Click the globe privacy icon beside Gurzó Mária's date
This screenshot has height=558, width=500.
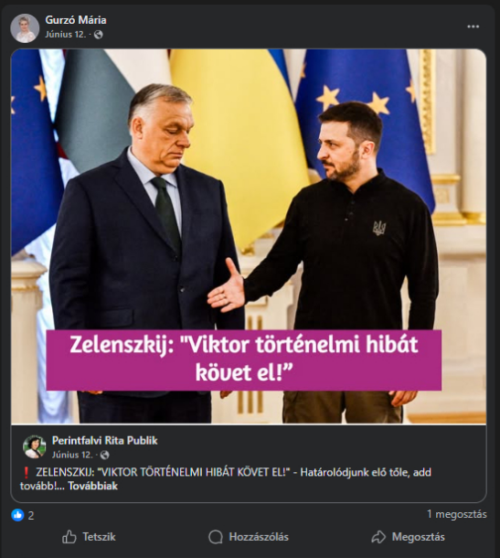(x=98, y=35)
